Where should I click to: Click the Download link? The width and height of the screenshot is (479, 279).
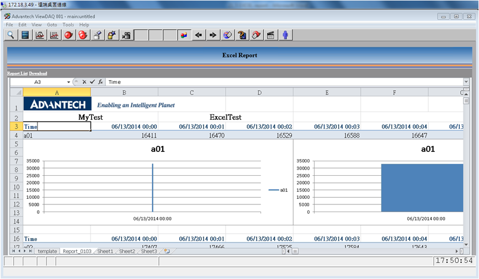[38, 73]
